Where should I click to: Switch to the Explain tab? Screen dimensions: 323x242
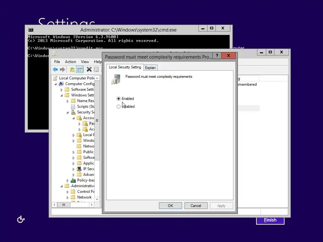click(x=150, y=68)
